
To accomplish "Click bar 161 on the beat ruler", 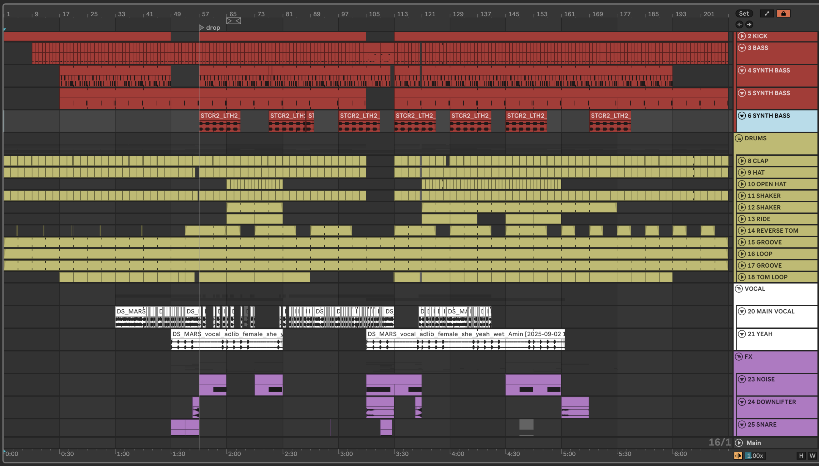I will click(569, 14).
